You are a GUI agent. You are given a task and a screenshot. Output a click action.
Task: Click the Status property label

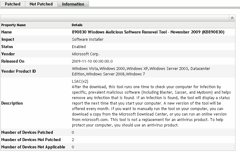[x=8, y=47]
